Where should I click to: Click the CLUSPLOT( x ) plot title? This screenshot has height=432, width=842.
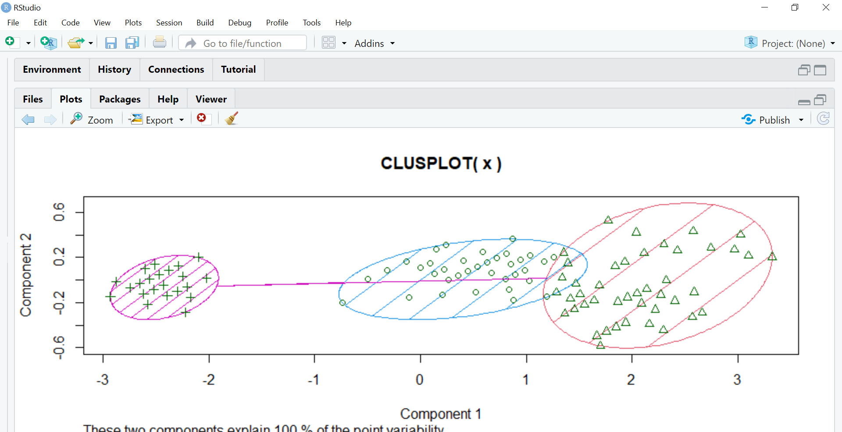pyautogui.click(x=441, y=163)
